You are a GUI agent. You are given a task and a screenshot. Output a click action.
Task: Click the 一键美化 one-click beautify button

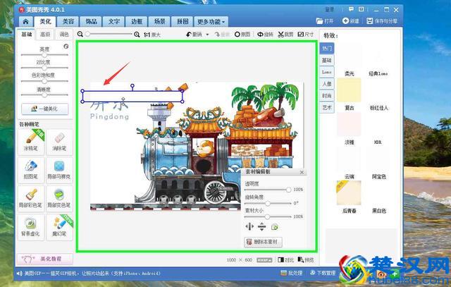(44, 109)
